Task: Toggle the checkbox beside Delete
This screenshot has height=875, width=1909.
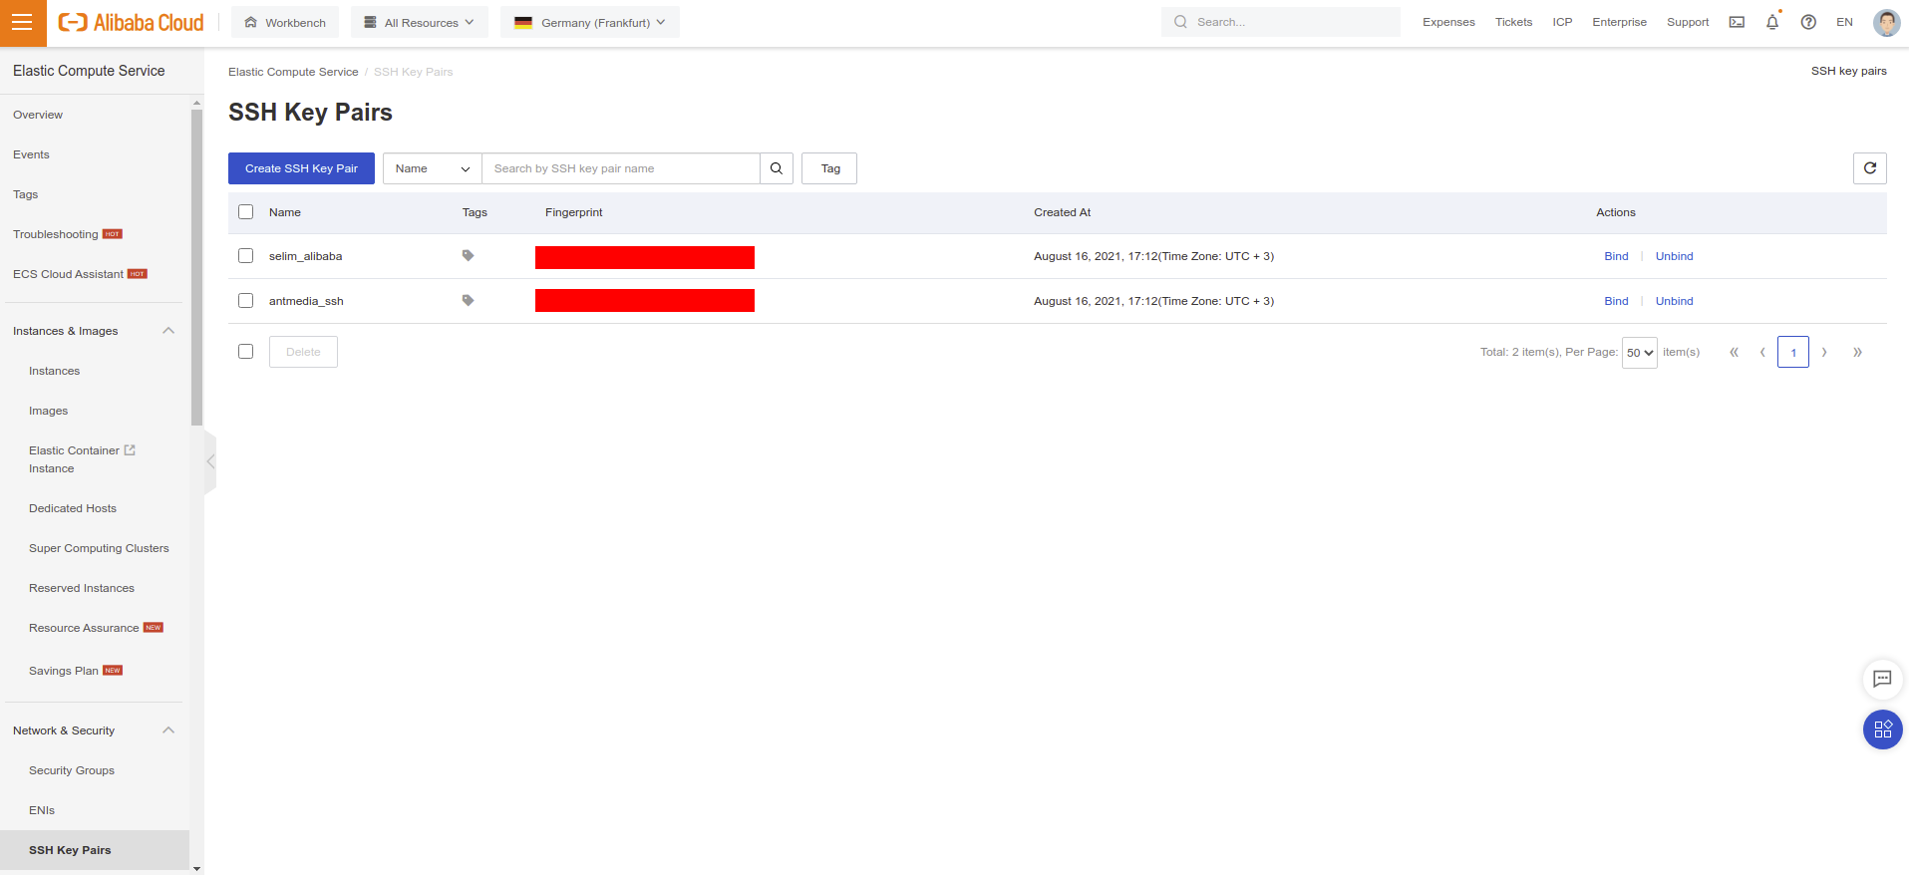Action: pyautogui.click(x=246, y=352)
